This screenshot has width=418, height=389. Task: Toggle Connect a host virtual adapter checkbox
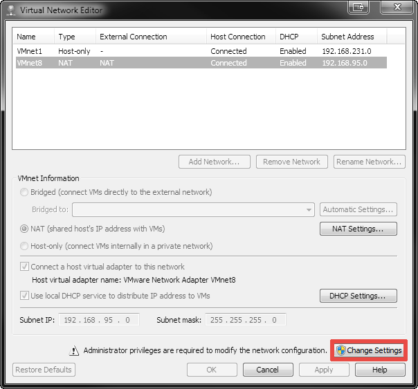pos(24,266)
